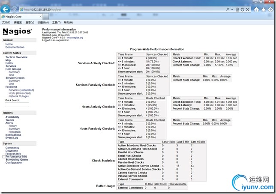Open the 查看(V) menu
Screen dimensions: 276x194
pos(30,23)
